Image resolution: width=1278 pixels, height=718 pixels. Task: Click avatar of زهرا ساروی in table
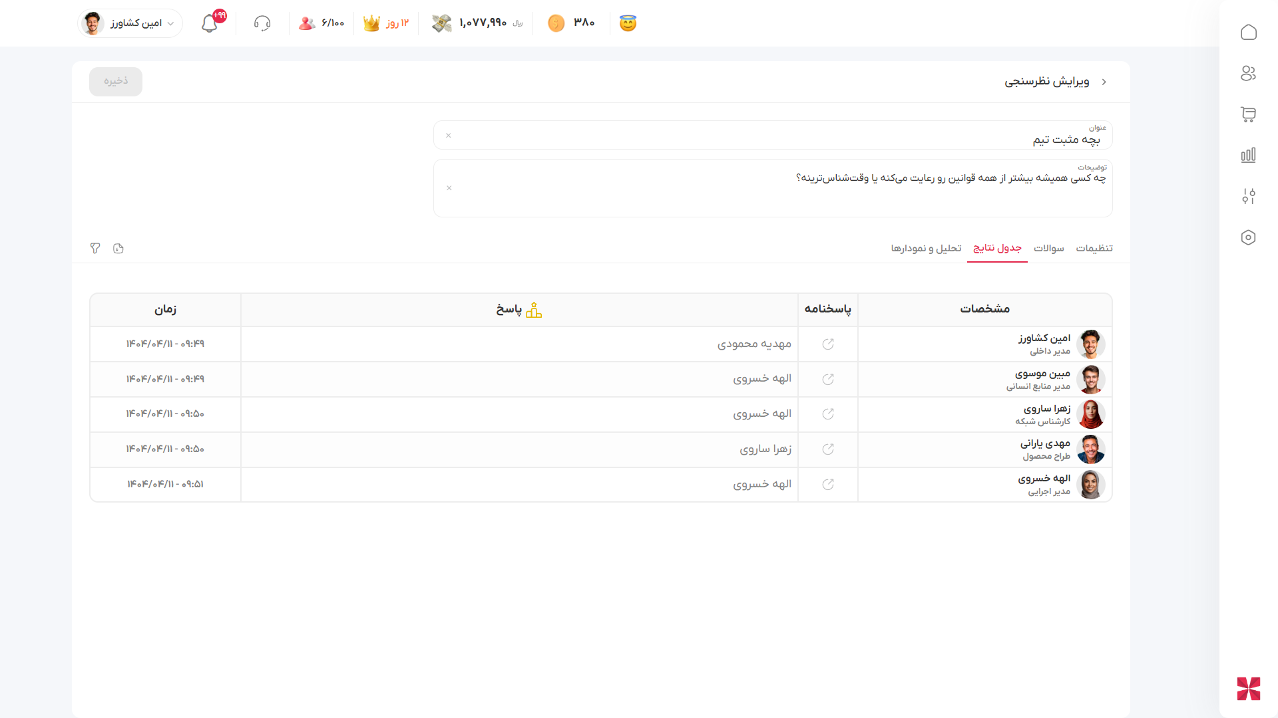click(x=1091, y=414)
